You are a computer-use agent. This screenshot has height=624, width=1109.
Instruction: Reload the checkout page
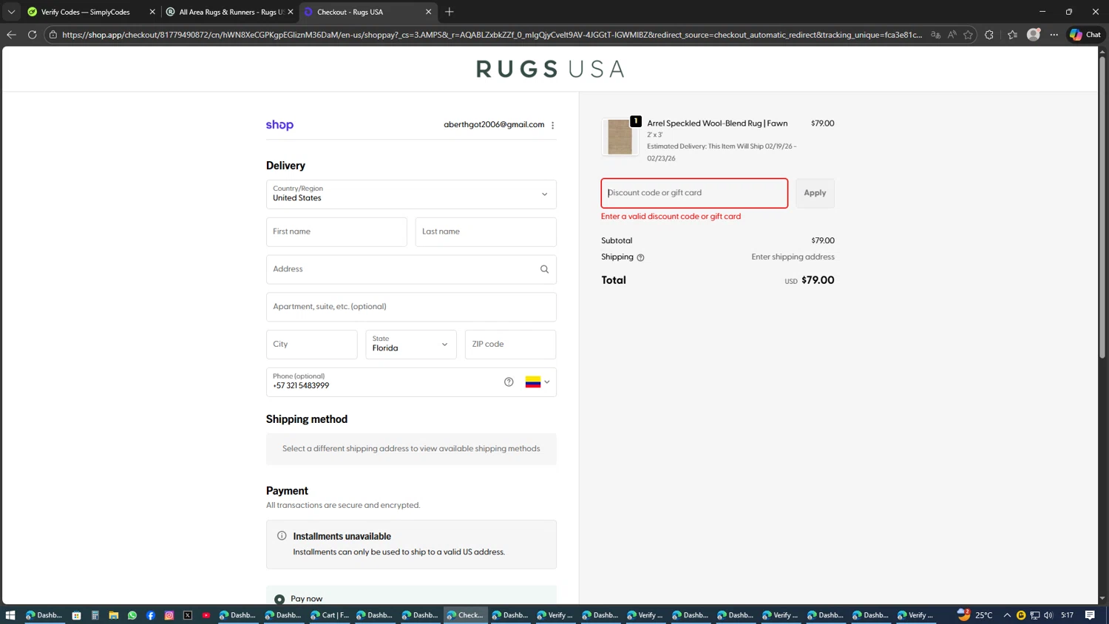pos(32,35)
